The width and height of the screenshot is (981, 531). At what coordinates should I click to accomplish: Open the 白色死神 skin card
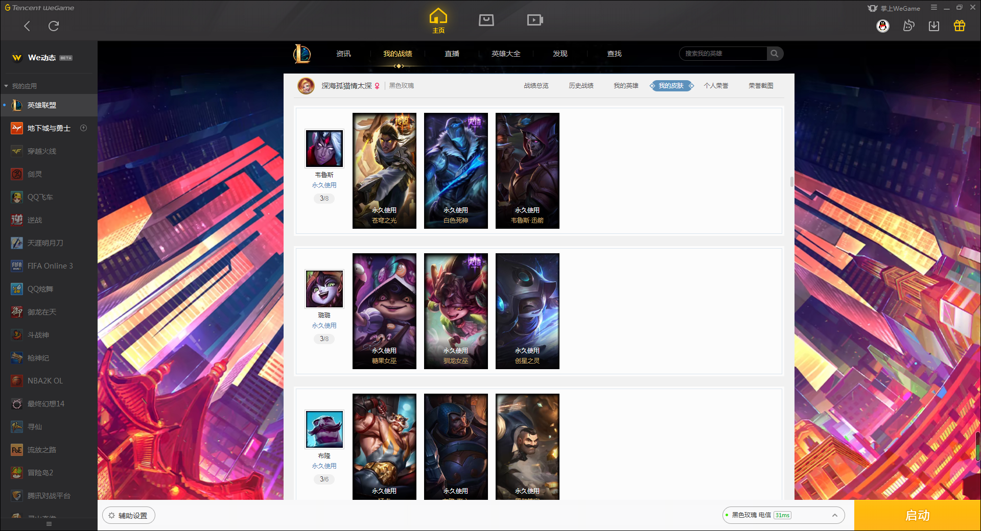[456, 171]
